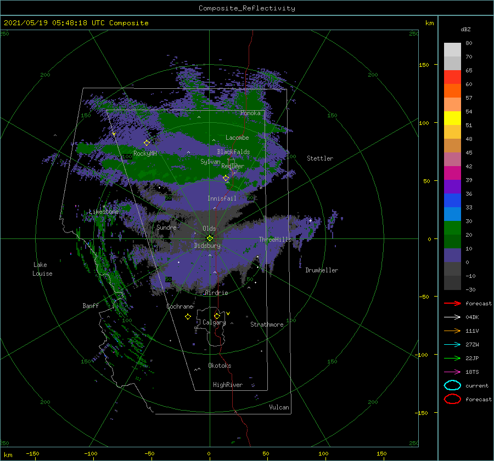Click the magenta 18TS arrow symbol
Viewport: 494px width, 461px height.
pyautogui.click(x=452, y=372)
